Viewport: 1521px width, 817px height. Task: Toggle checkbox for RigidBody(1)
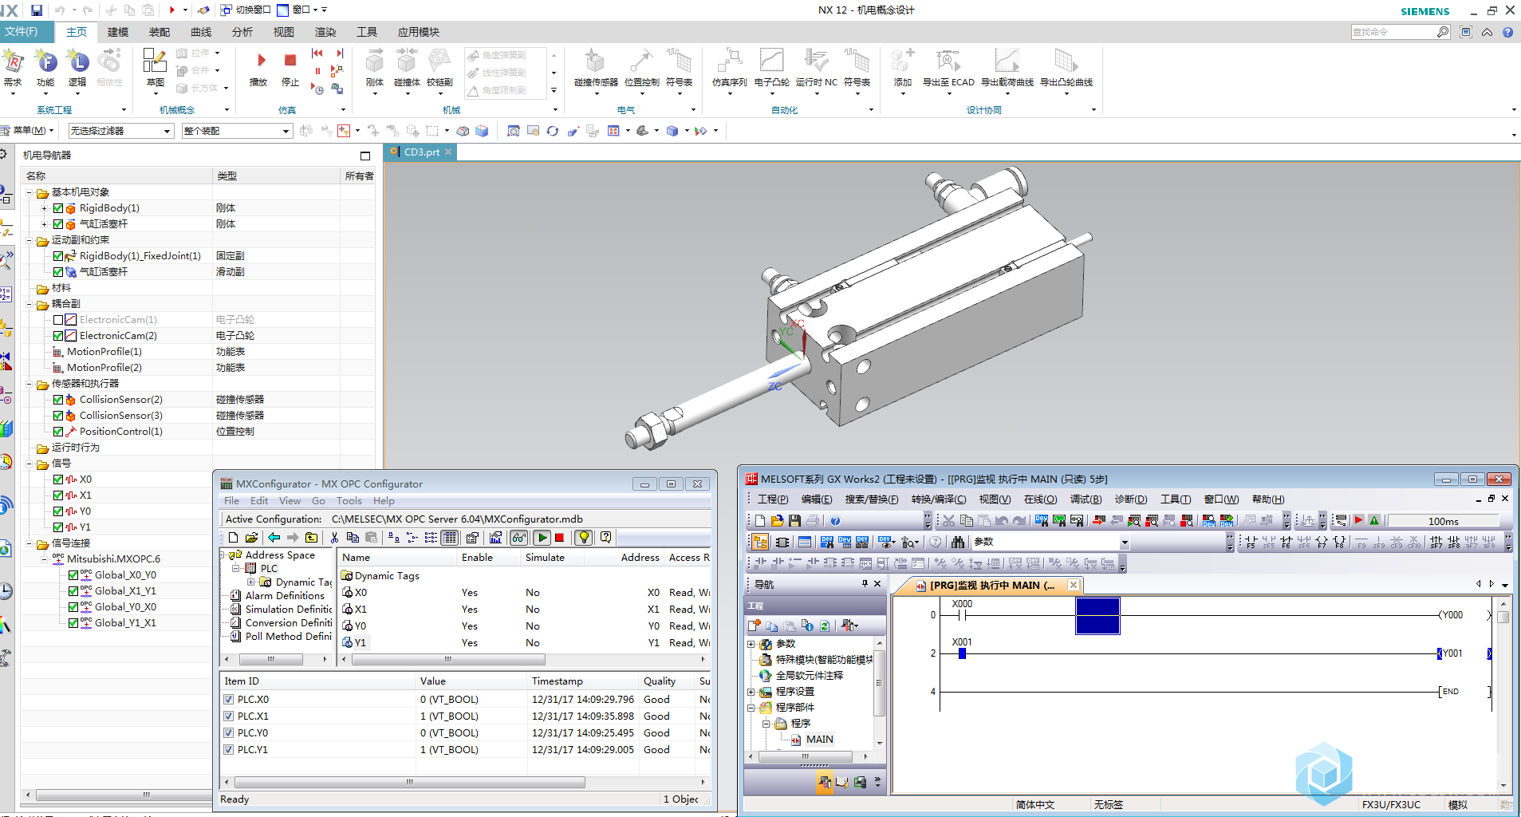58,208
